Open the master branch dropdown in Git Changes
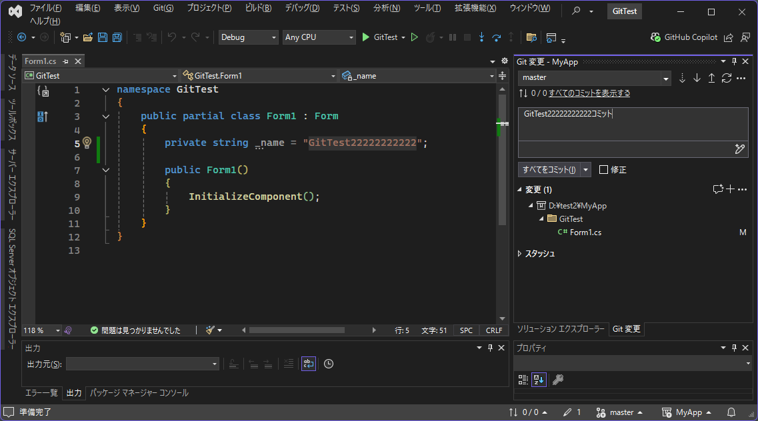Viewport: 758px width, 421px height. tap(665, 78)
